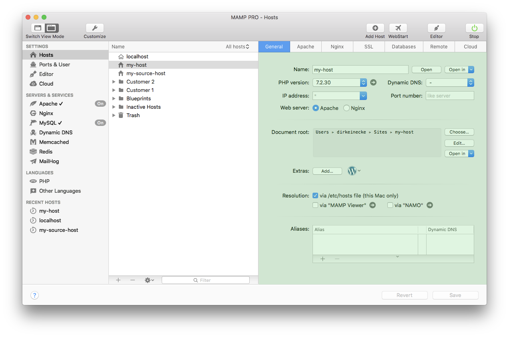Switch to the Cloud tab
509x337 pixels.
coord(471,47)
